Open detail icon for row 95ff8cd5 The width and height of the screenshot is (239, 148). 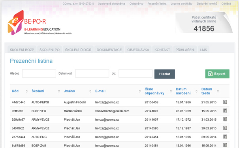click(225, 111)
